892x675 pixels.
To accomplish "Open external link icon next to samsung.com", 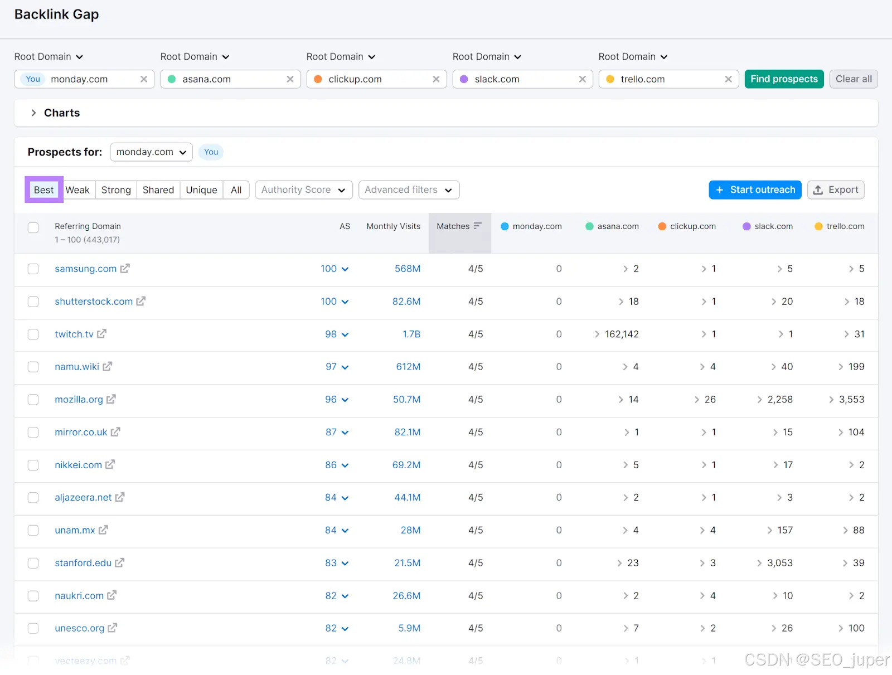I will point(125,268).
